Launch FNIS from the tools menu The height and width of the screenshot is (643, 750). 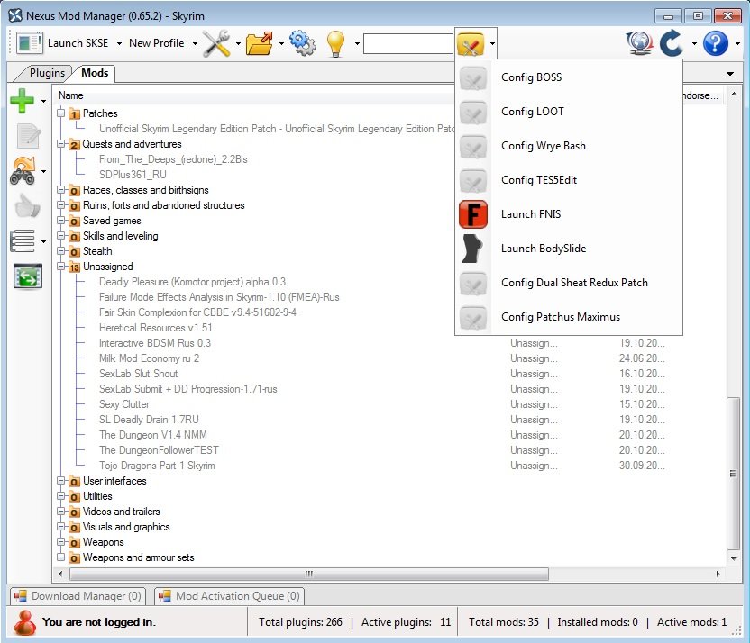pyautogui.click(x=531, y=214)
